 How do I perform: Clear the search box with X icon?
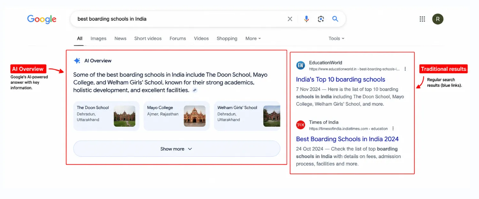(x=290, y=19)
